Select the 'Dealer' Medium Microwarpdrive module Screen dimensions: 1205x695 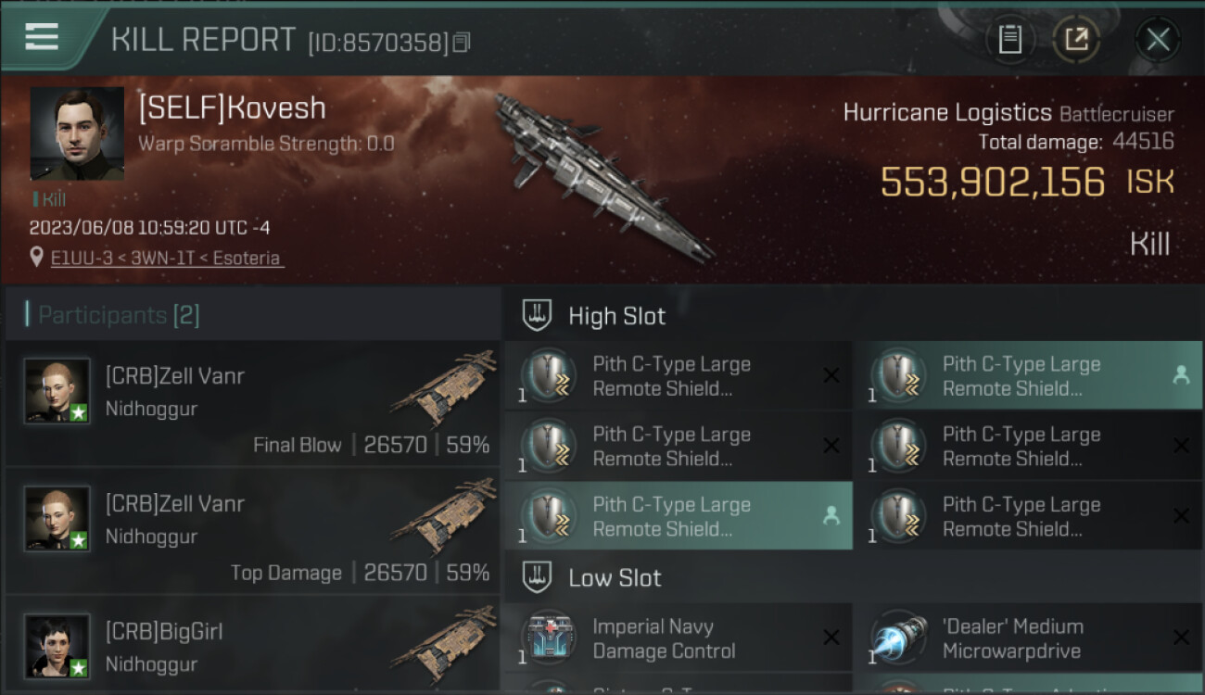(1027, 638)
